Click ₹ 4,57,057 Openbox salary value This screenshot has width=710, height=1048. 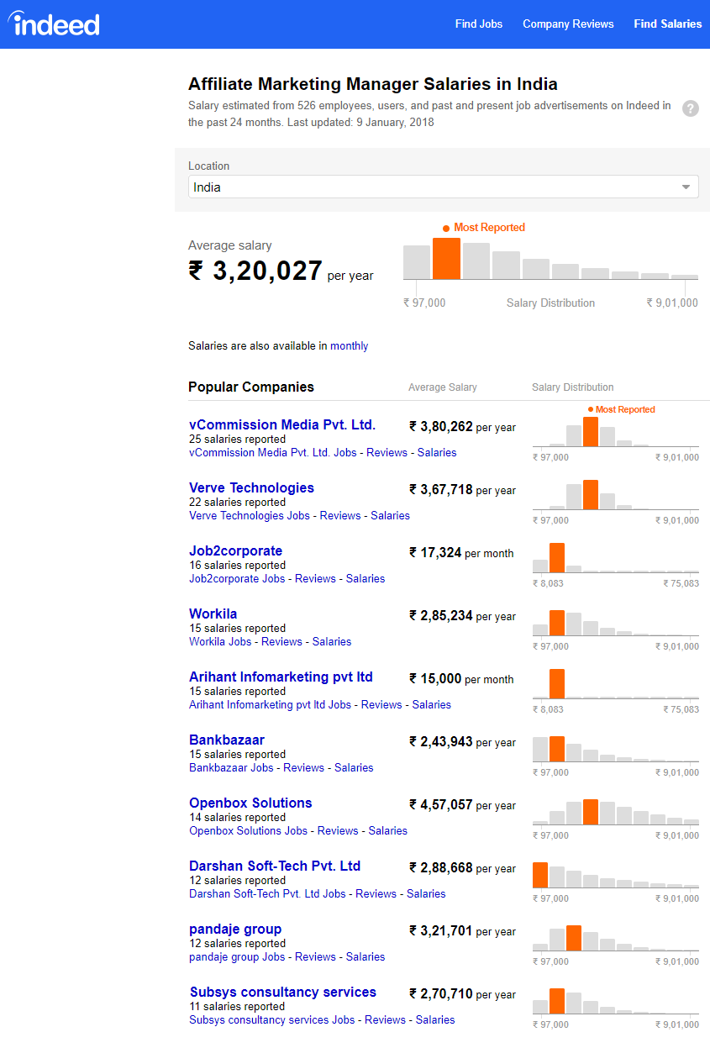(x=441, y=804)
